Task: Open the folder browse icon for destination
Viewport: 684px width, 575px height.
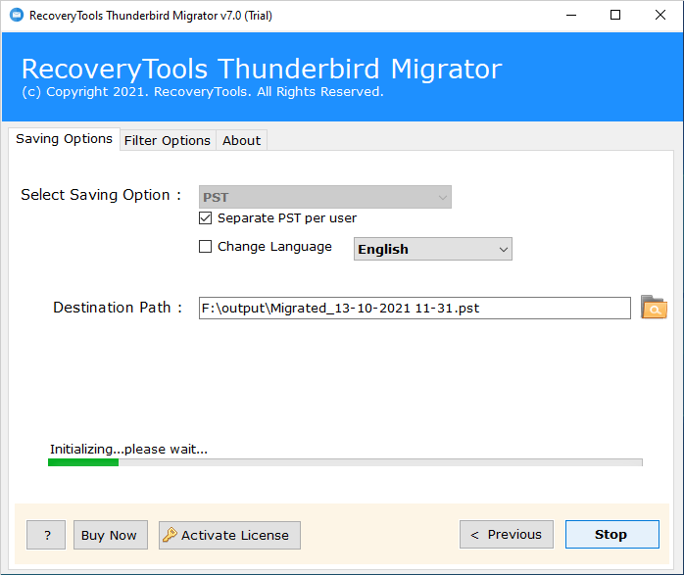Action: [x=654, y=308]
